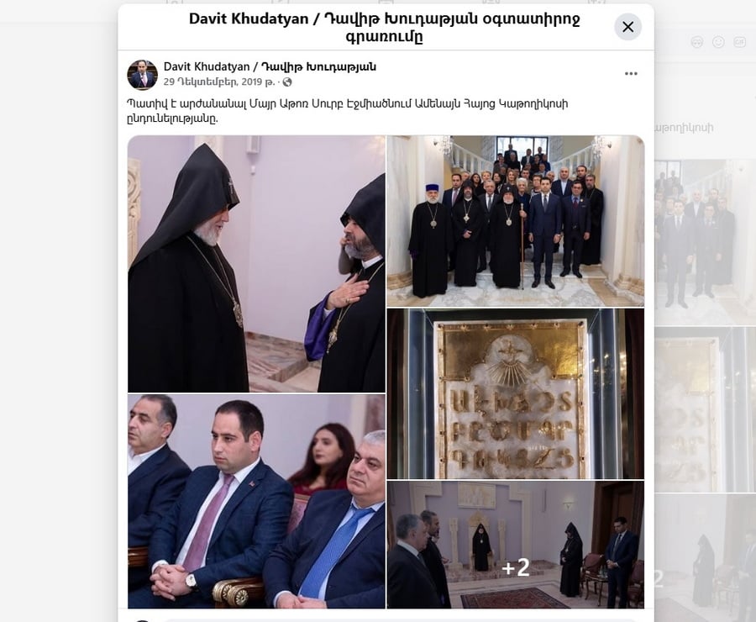Open Davit Khudatyan profile name link
Screen dimensions: 756x622
point(270,66)
